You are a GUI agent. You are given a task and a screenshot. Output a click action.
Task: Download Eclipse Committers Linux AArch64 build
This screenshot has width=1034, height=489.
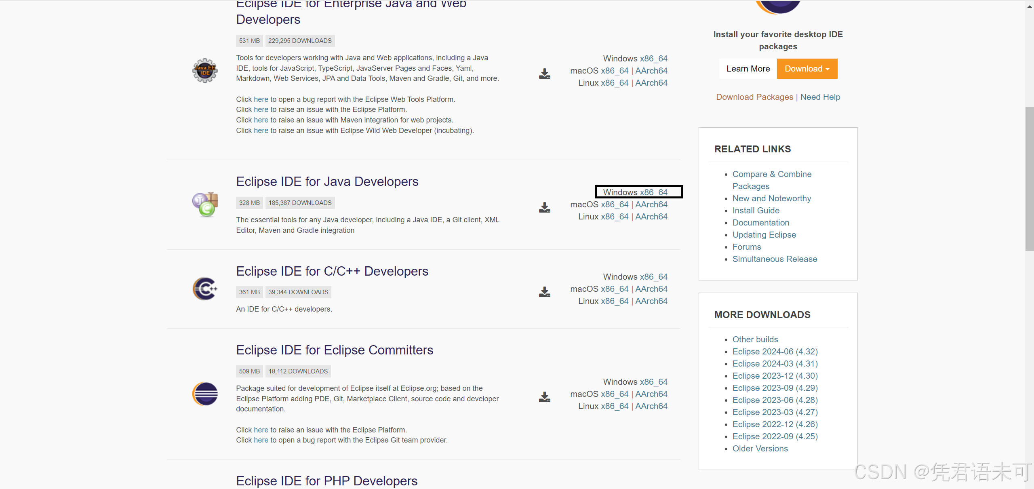click(651, 406)
